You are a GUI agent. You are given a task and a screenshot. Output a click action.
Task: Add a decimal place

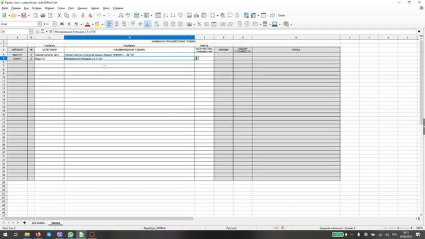coord(223,24)
